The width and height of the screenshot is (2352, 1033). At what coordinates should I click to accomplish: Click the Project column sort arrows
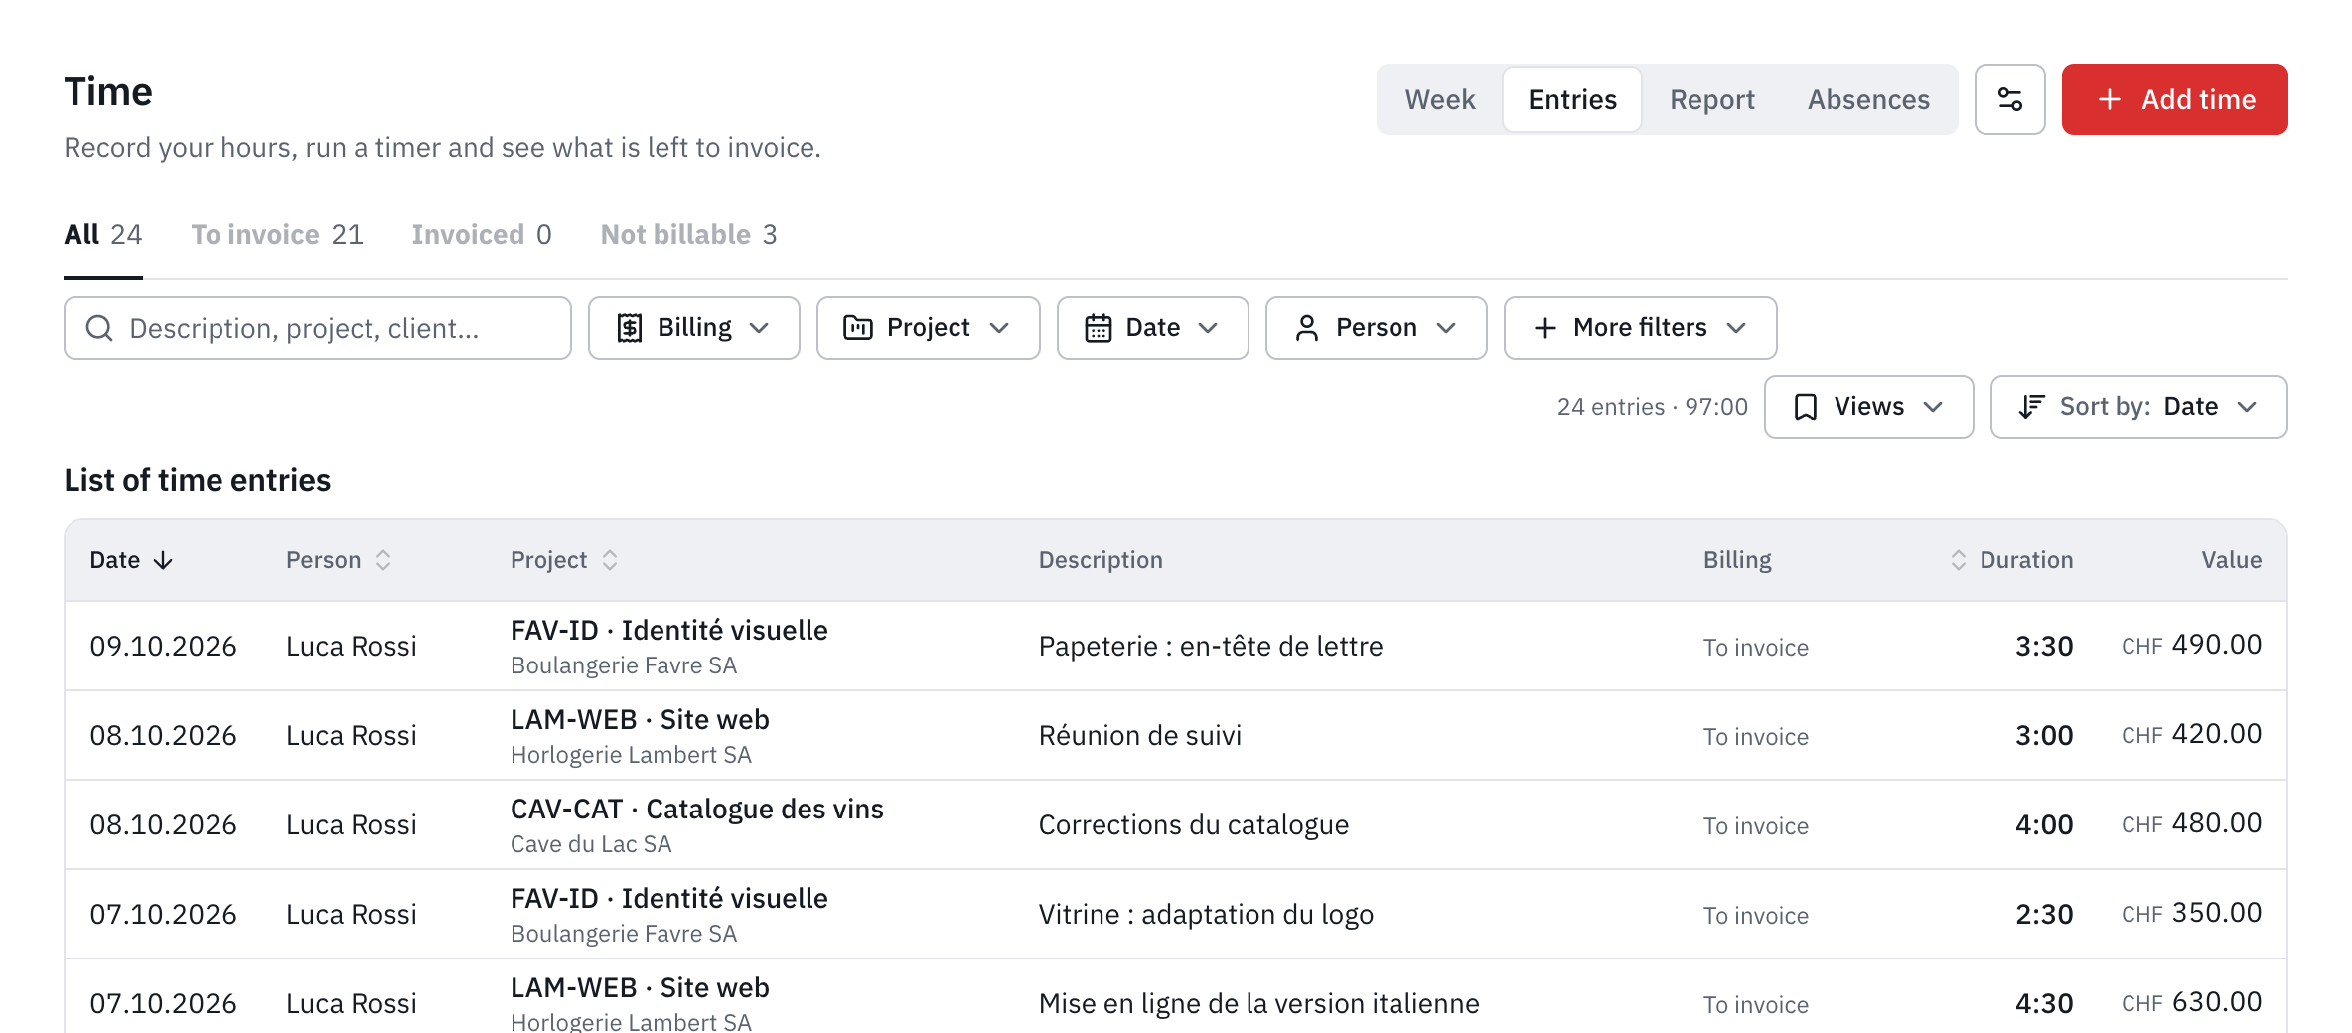click(x=610, y=560)
